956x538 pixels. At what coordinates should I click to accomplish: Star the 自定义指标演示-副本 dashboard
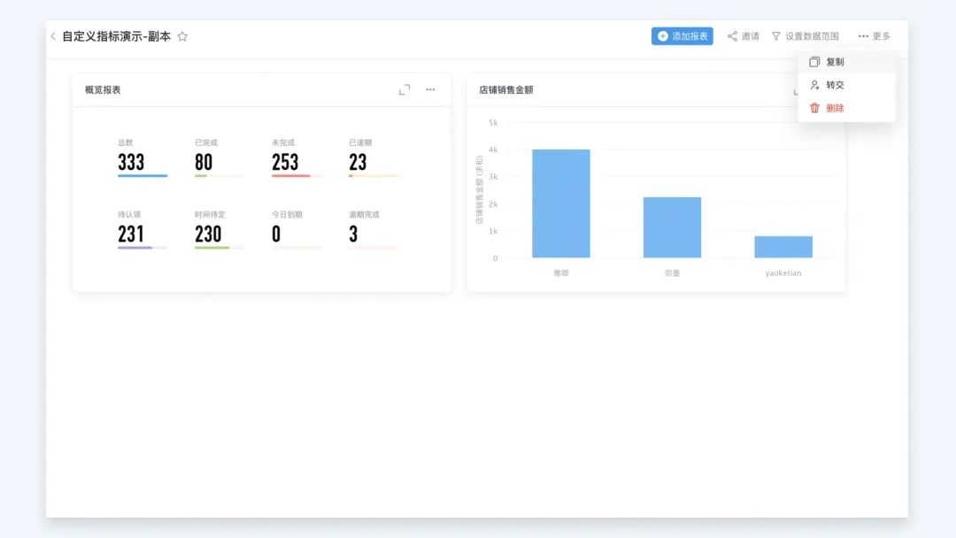click(182, 36)
